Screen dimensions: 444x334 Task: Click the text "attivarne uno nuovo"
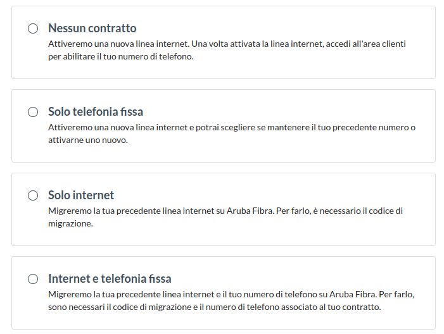tap(88, 140)
